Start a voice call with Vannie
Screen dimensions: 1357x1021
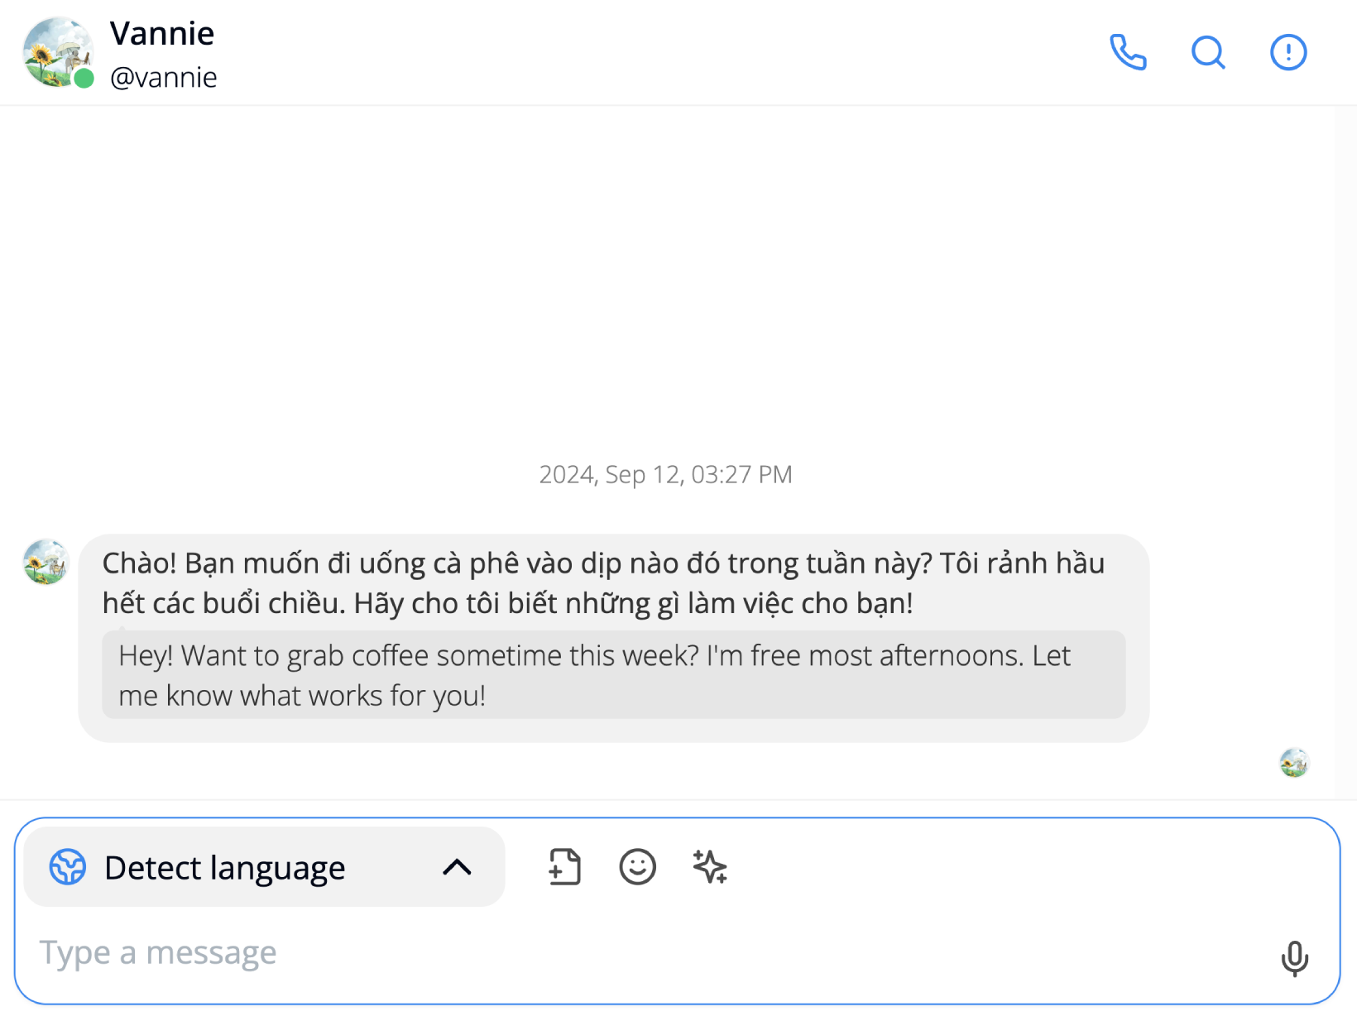(1128, 52)
